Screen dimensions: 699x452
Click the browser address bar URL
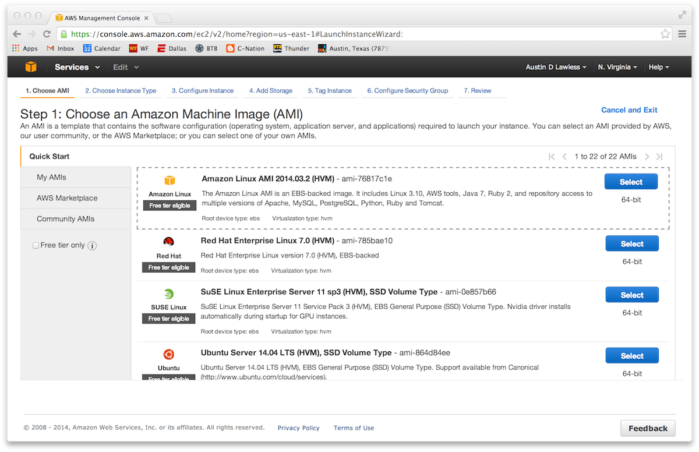236,34
